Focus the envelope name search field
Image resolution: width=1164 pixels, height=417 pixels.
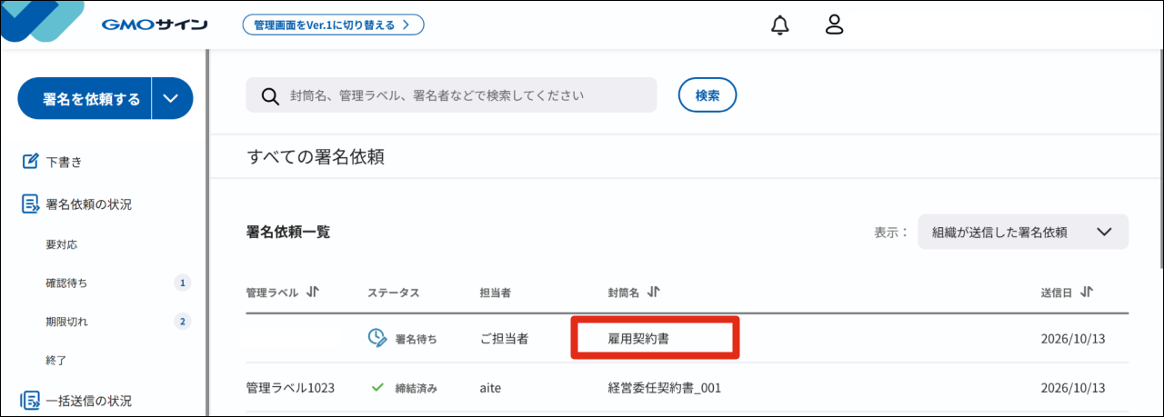click(x=451, y=95)
